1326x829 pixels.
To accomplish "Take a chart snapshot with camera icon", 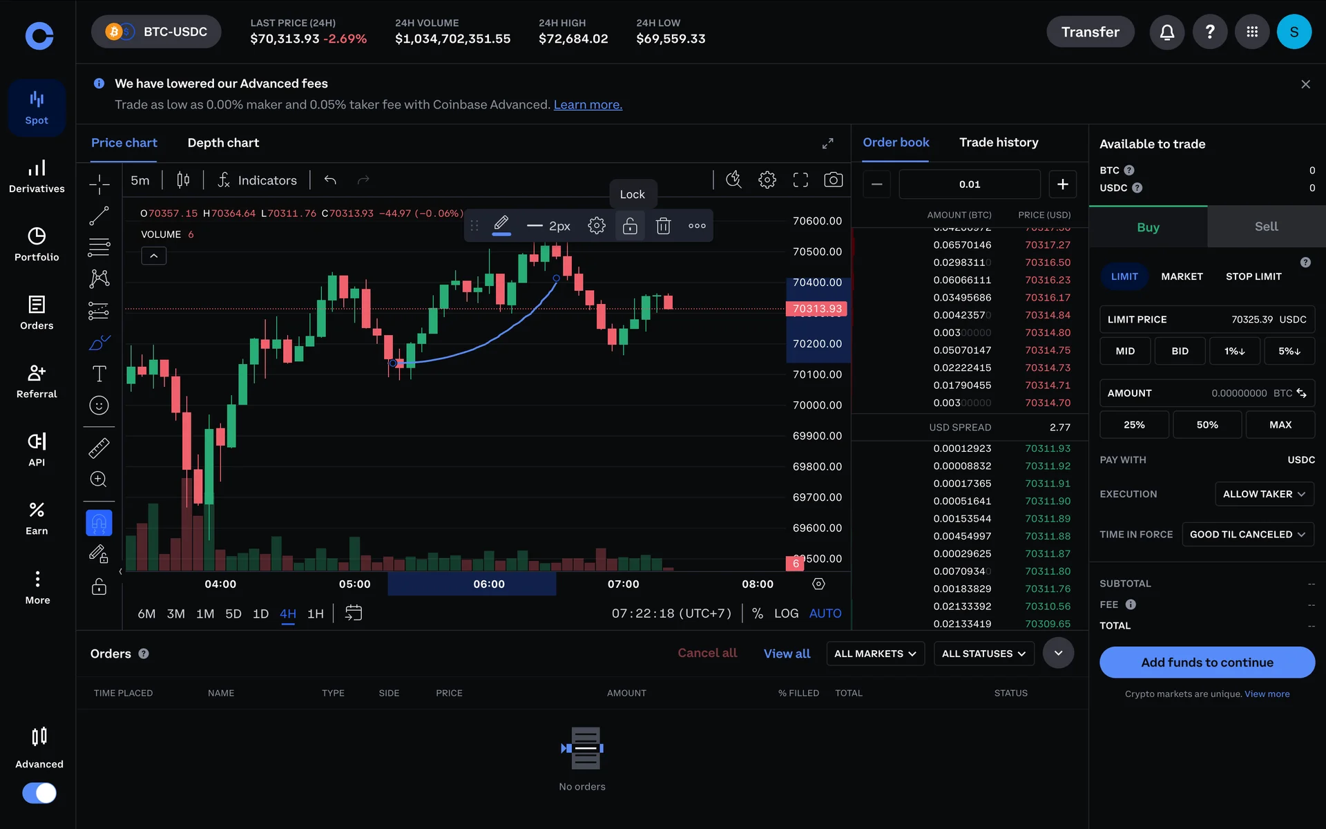I will [x=833, y=180].
